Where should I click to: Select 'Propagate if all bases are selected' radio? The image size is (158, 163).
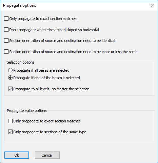point(10,70)
